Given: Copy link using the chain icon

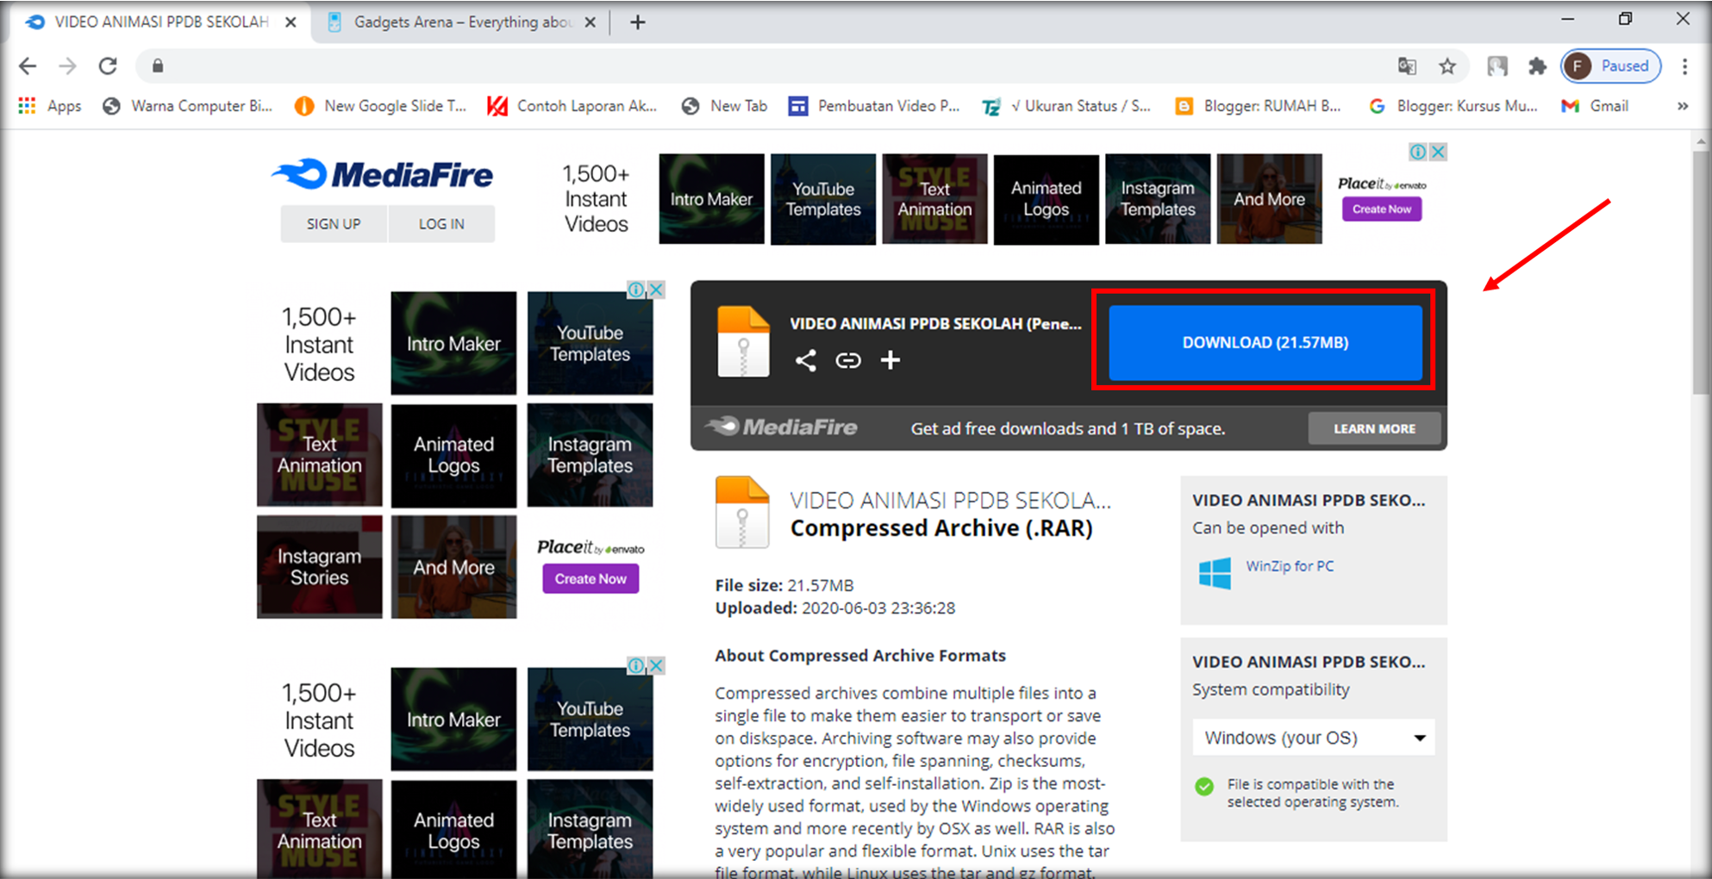Looking at the screenshot, I should (x=848, y=360).
